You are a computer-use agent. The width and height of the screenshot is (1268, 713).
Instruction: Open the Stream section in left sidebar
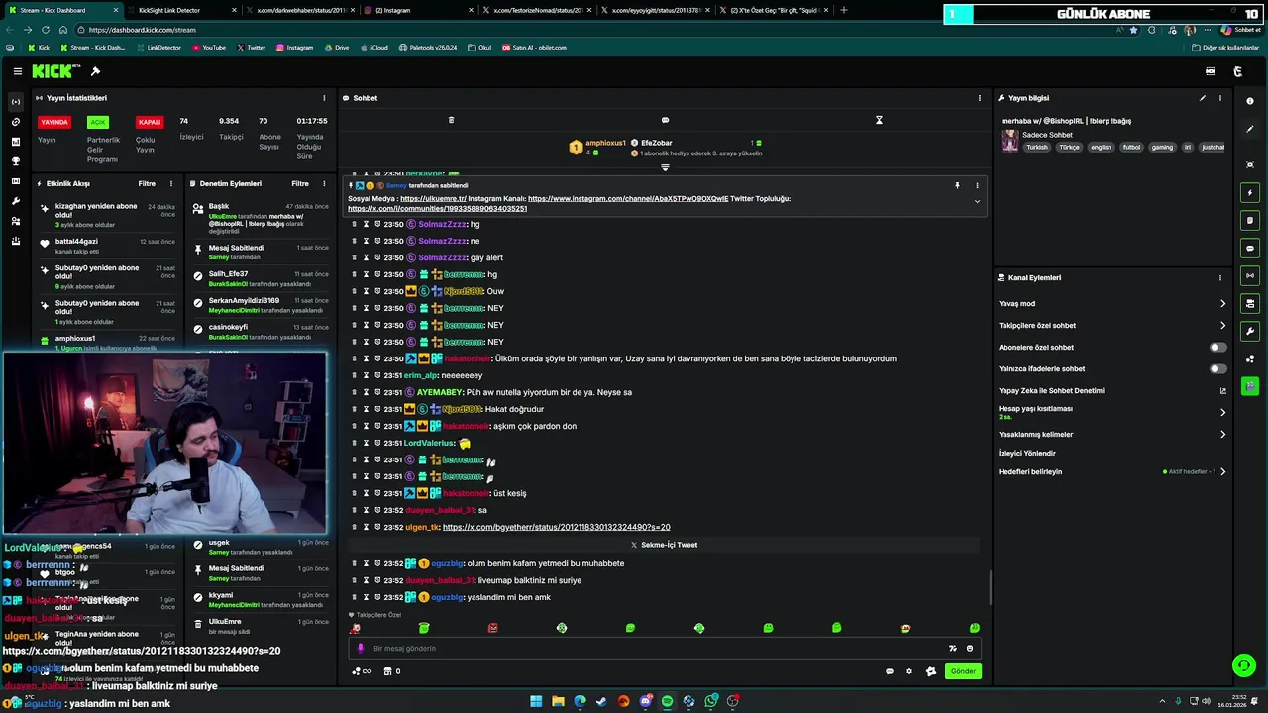coord(15,102)
